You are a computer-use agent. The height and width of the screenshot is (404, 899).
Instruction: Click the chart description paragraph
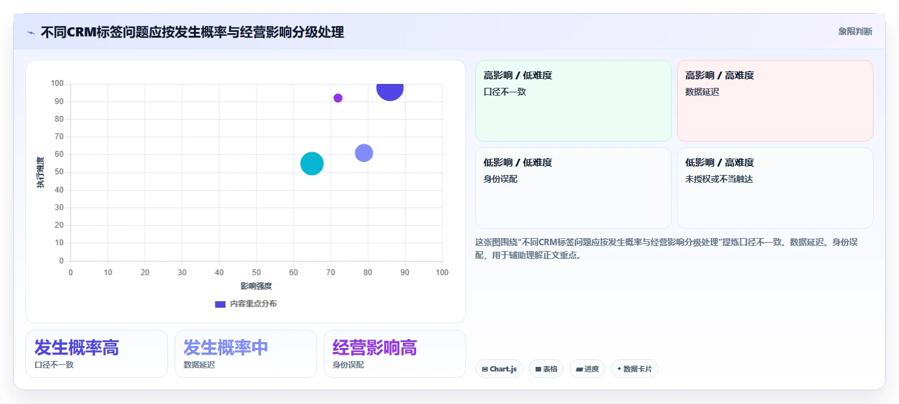coord(667,249)
